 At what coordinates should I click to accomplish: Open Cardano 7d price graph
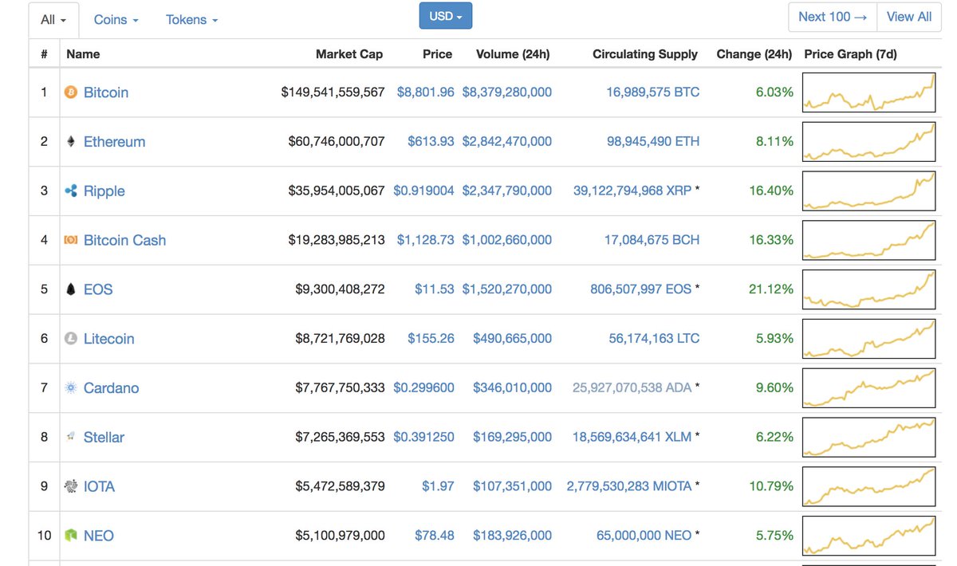pos(868,388)
